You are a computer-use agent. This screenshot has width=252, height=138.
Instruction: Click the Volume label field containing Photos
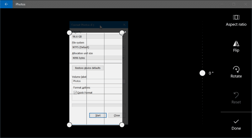(99, 81)
